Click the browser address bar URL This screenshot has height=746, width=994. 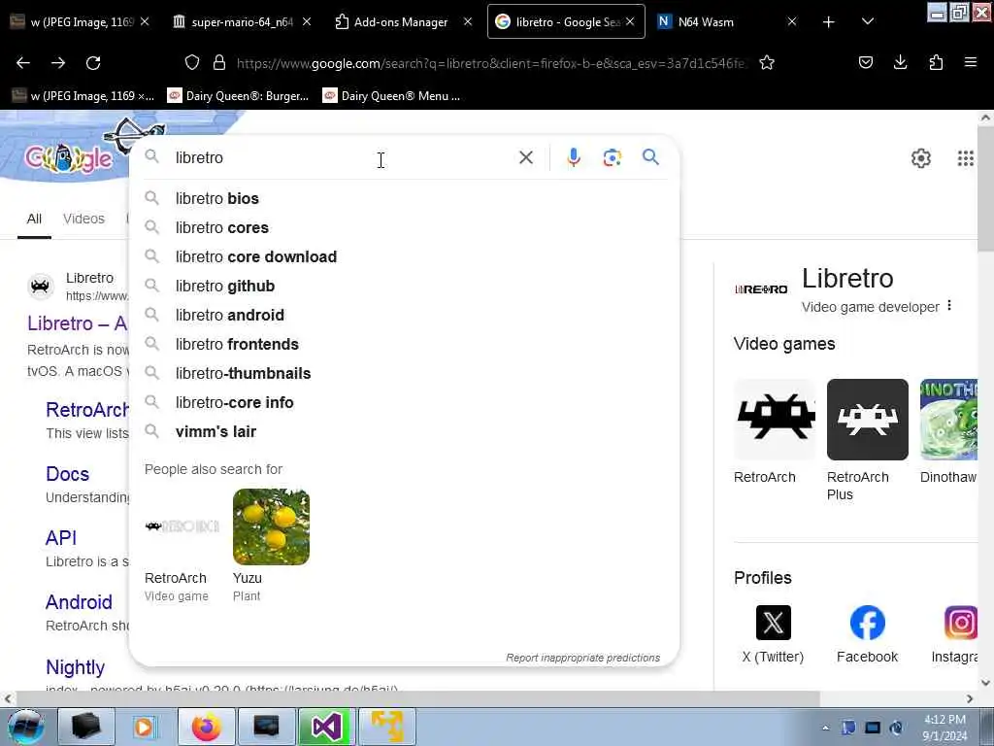click(x=491, y=63)
